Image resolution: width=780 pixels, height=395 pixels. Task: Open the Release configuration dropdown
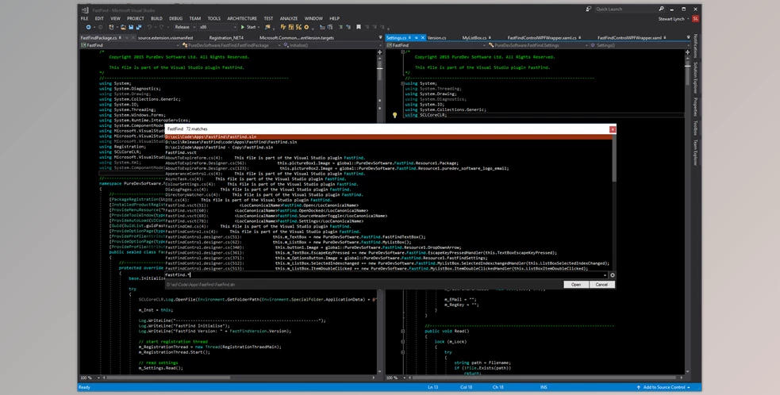183,27
